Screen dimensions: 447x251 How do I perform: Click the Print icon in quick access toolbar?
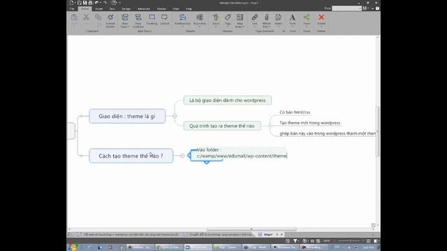[x=90, y=3]
